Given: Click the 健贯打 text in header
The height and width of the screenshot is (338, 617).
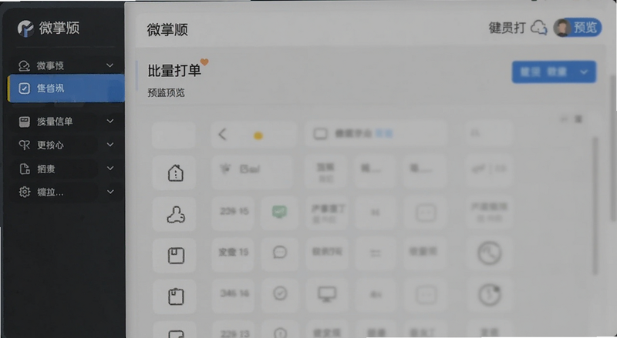Looking at the screenshot, I should (507, 28).
